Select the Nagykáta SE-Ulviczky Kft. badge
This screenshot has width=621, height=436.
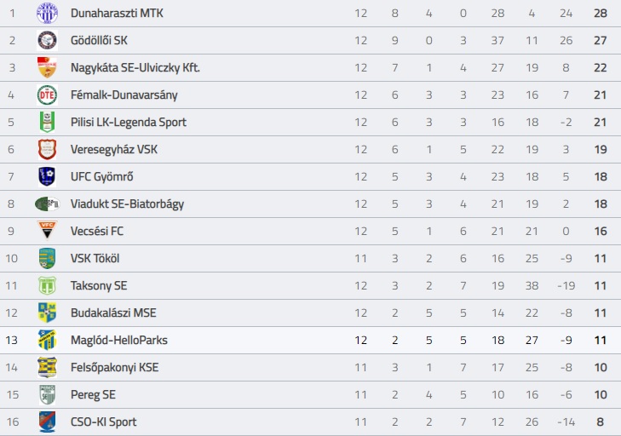point(47,67)
